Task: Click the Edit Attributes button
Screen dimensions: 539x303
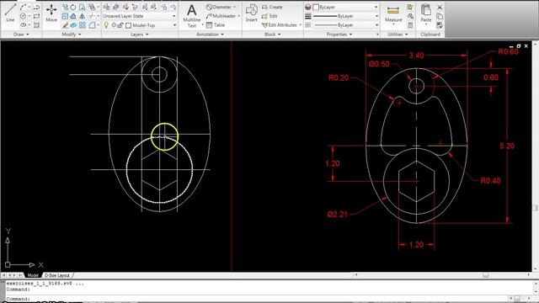Action: pos(279,25)
